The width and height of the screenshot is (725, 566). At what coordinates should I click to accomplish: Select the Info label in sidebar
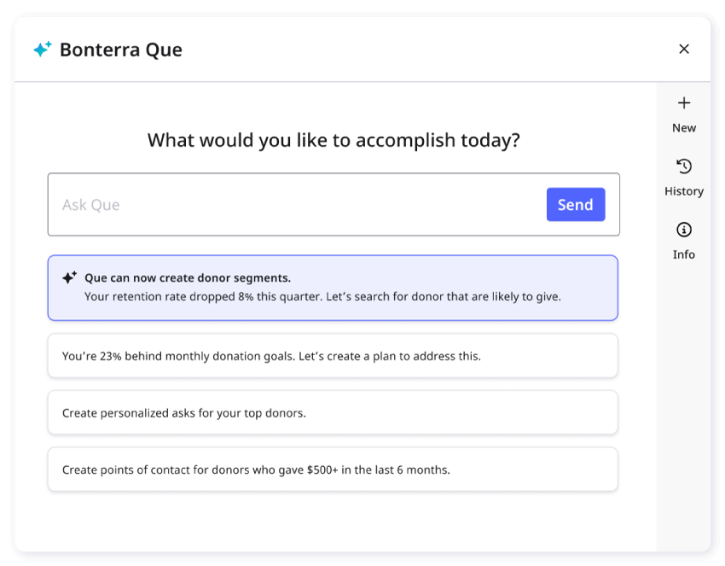coord(684,254)
